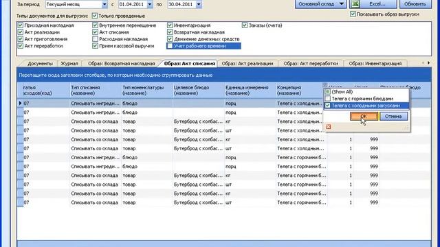Open the 'Текущий месяц' period dropdown
The width and height of the screenshot is (440, 247).
104,5
